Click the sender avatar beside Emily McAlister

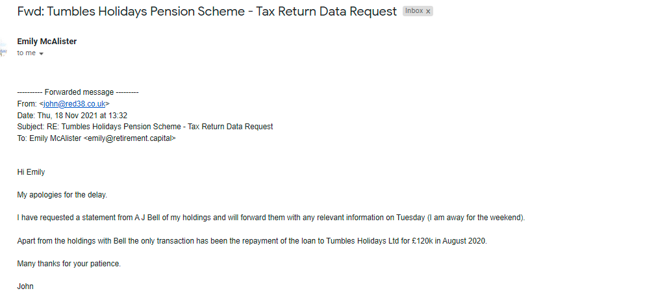(3, 47)
